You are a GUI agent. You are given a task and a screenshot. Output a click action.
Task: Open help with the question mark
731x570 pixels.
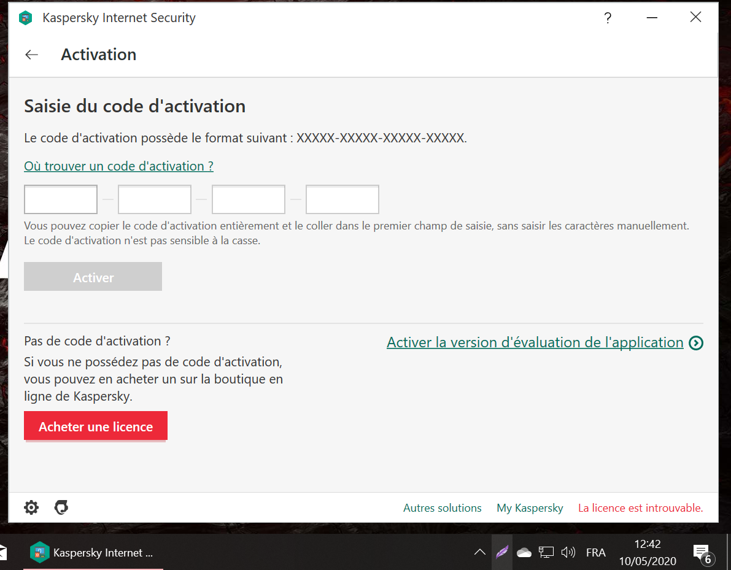608,18
